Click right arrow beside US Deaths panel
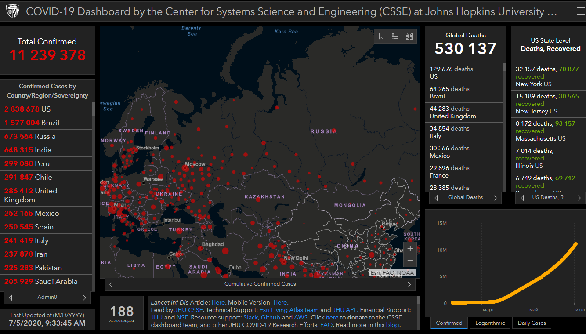This screenshot has height=334, width=586. coord(579,198)
